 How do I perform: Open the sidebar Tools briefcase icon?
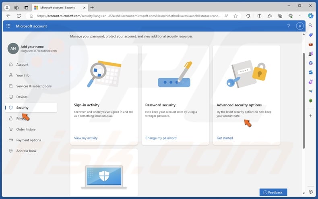(310, 44)
